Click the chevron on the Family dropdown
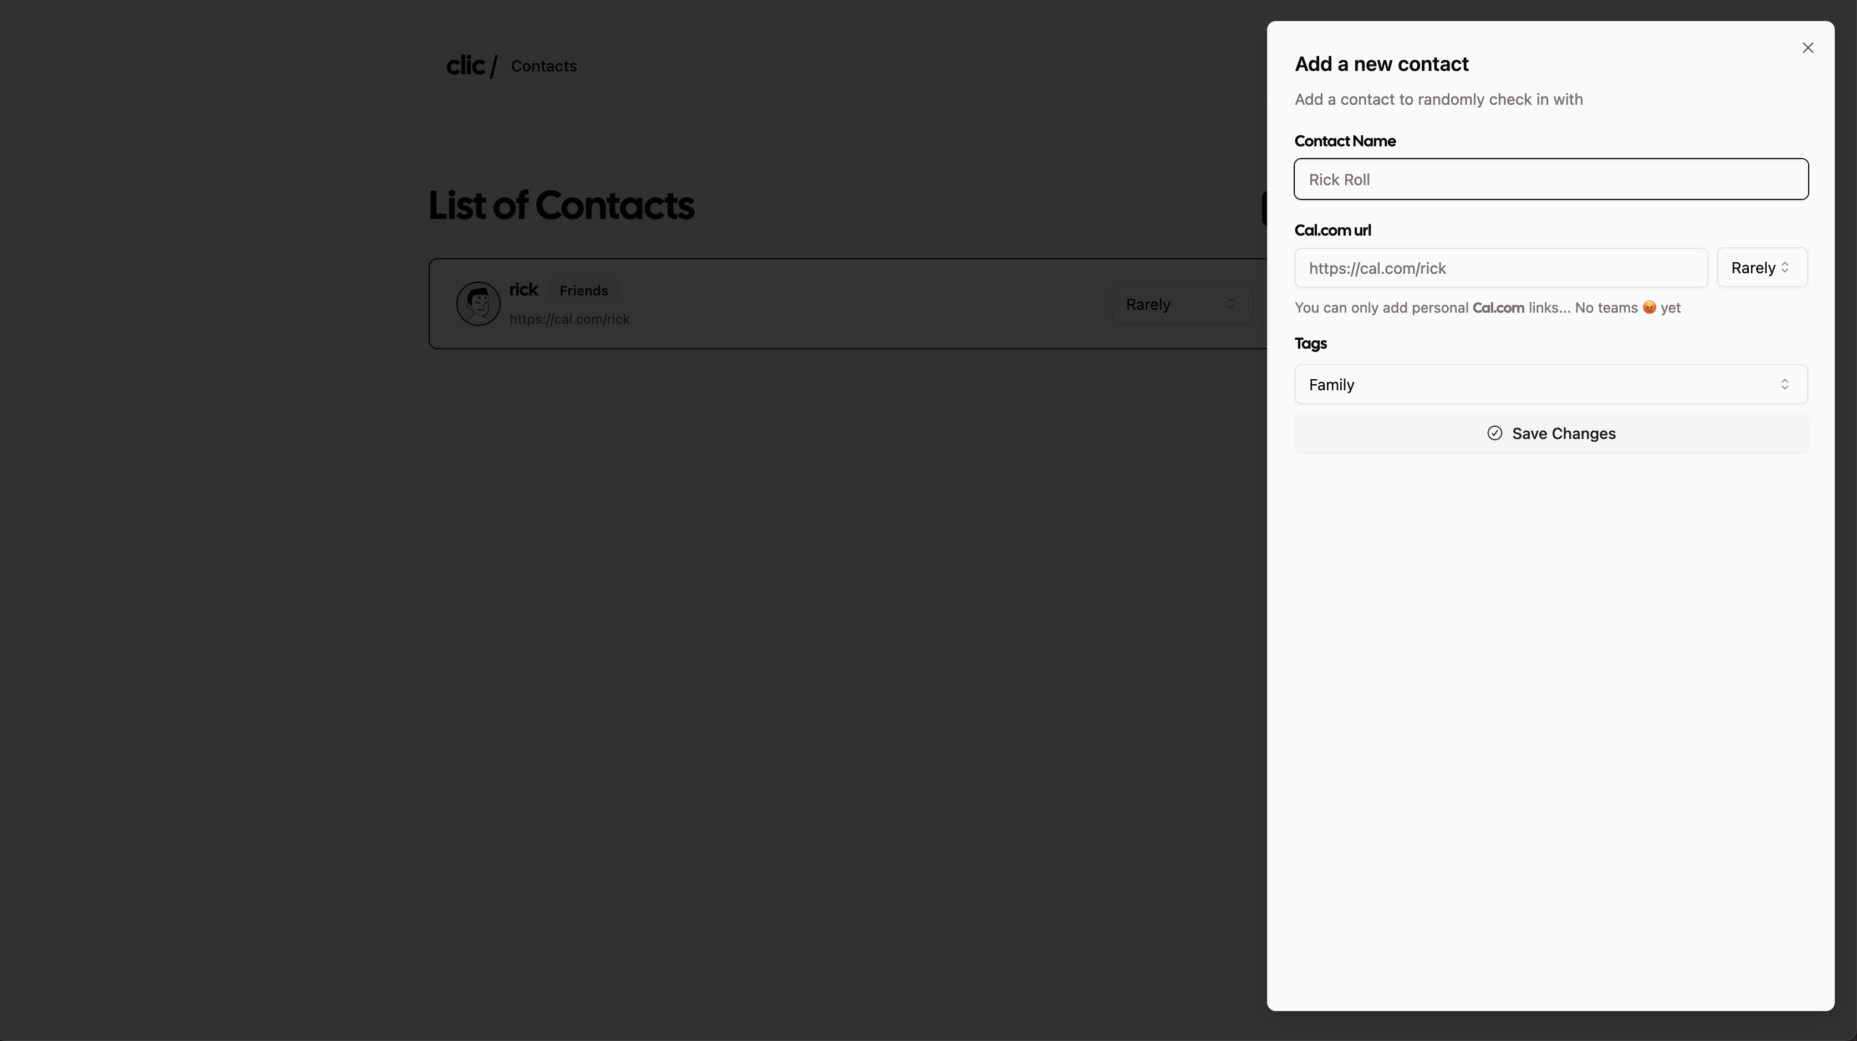Screen dimensions: 1857x1041 pyautogui.click(x=1785, y=384)
